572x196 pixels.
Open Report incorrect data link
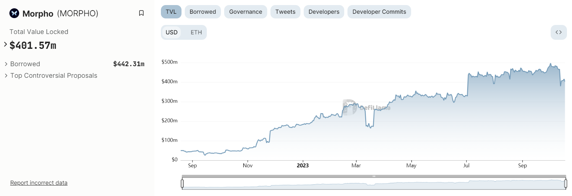tap(39, 183)
